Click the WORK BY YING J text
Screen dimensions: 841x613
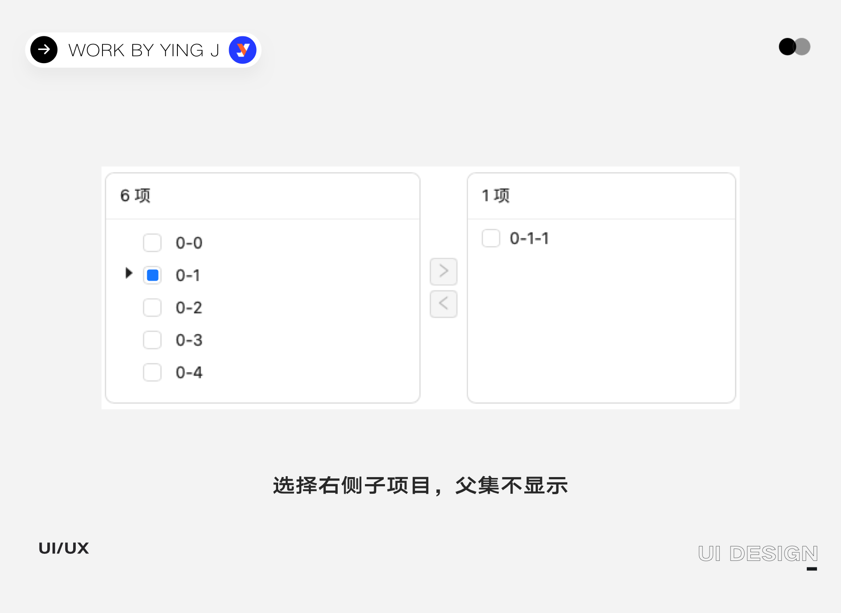coord(144,50)
